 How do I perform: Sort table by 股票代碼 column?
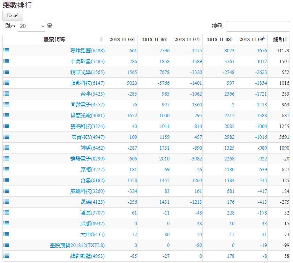[54, 39]
